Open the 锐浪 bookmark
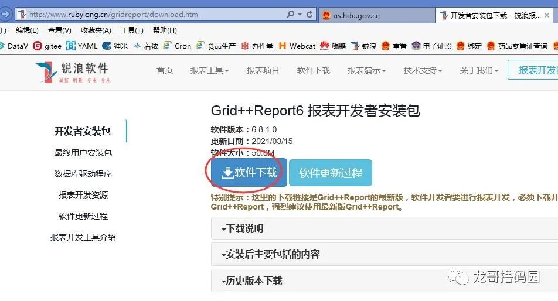 (363, 46)
